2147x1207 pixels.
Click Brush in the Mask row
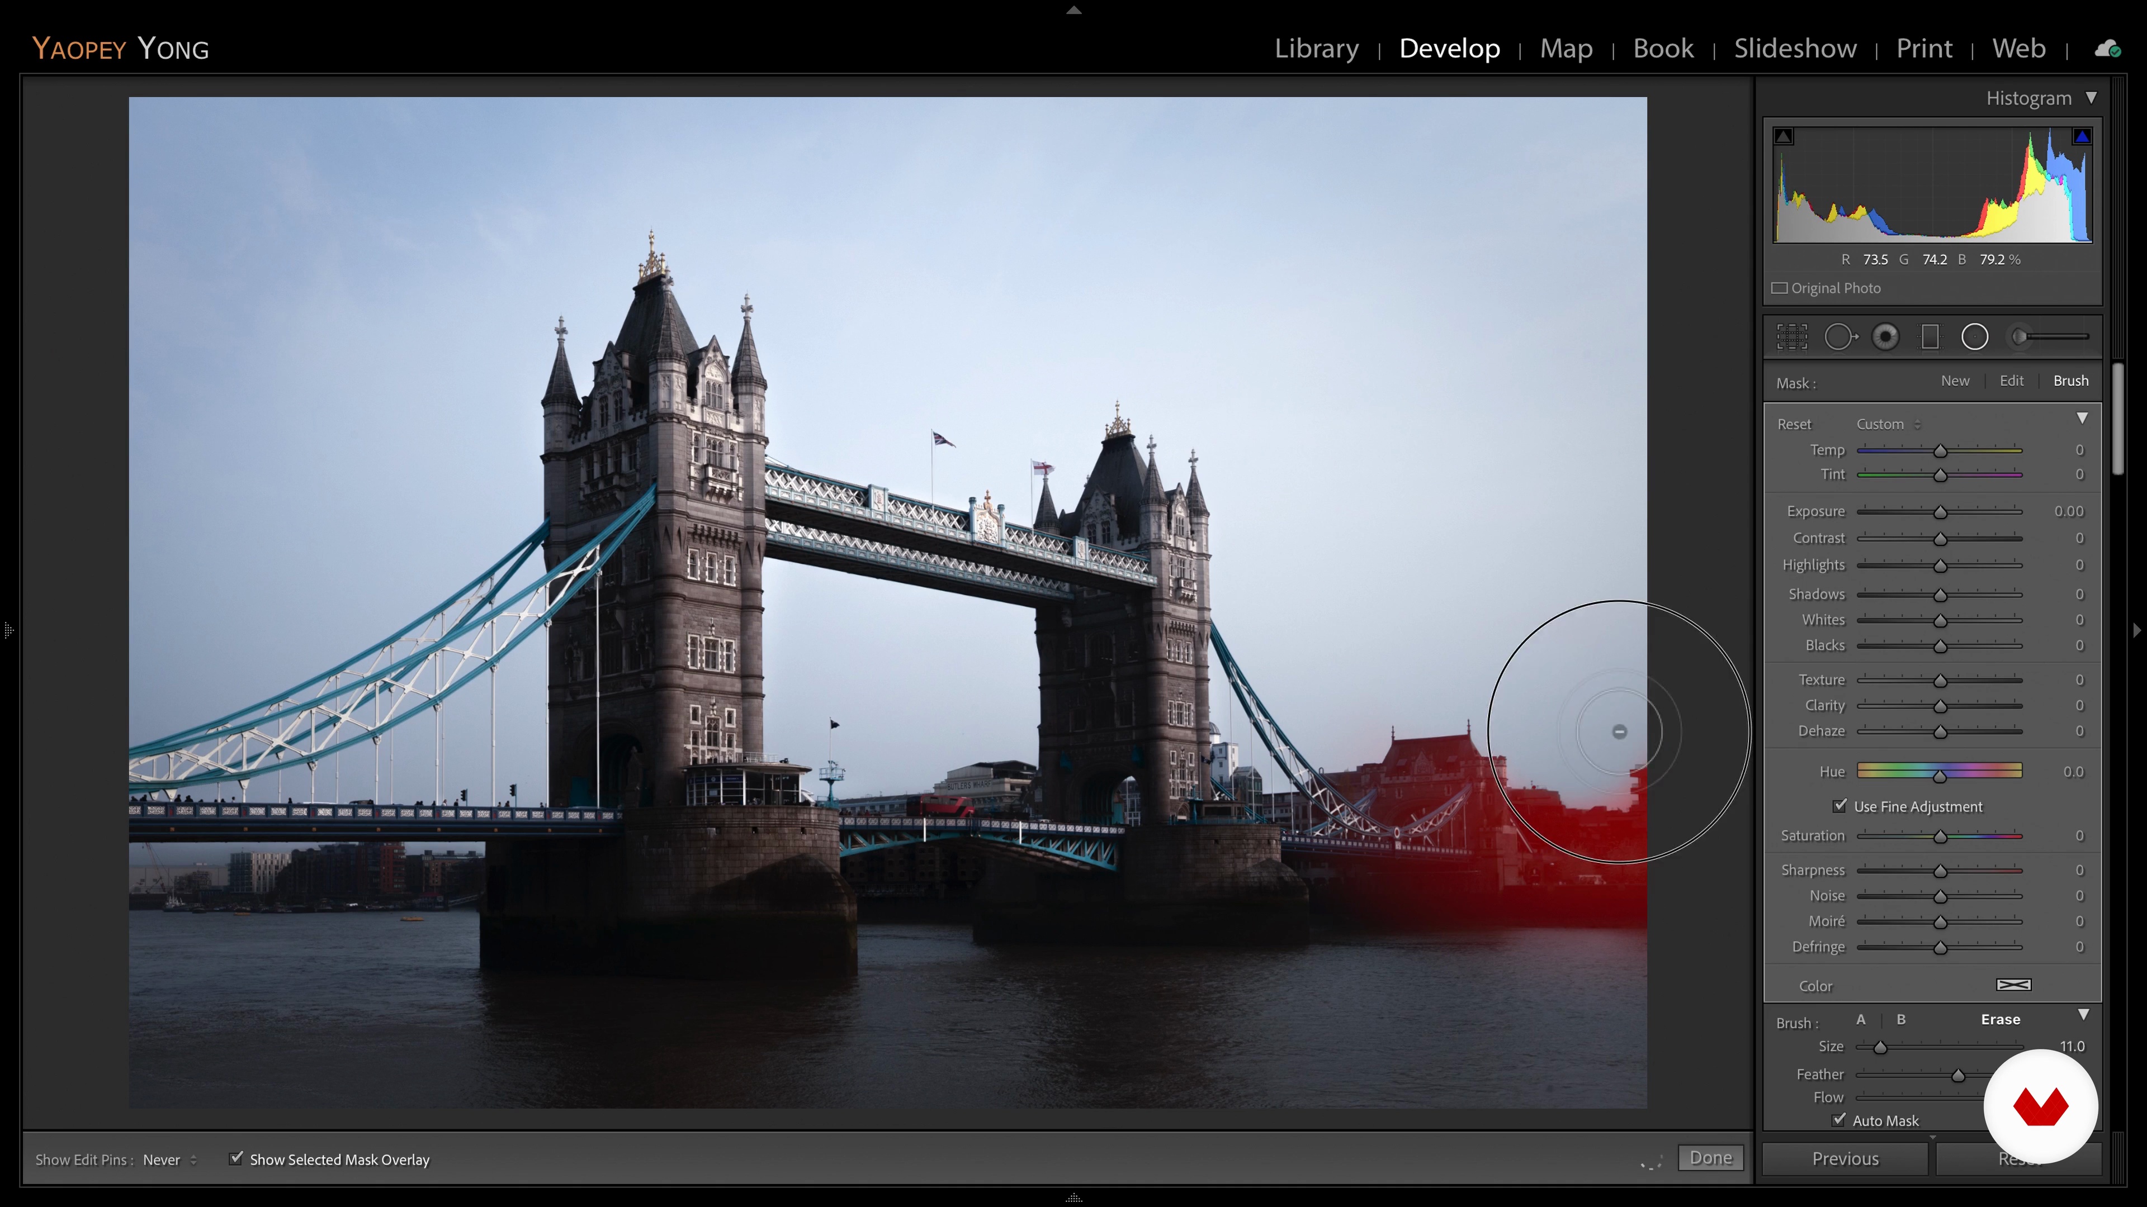[x=2070, y=381]
